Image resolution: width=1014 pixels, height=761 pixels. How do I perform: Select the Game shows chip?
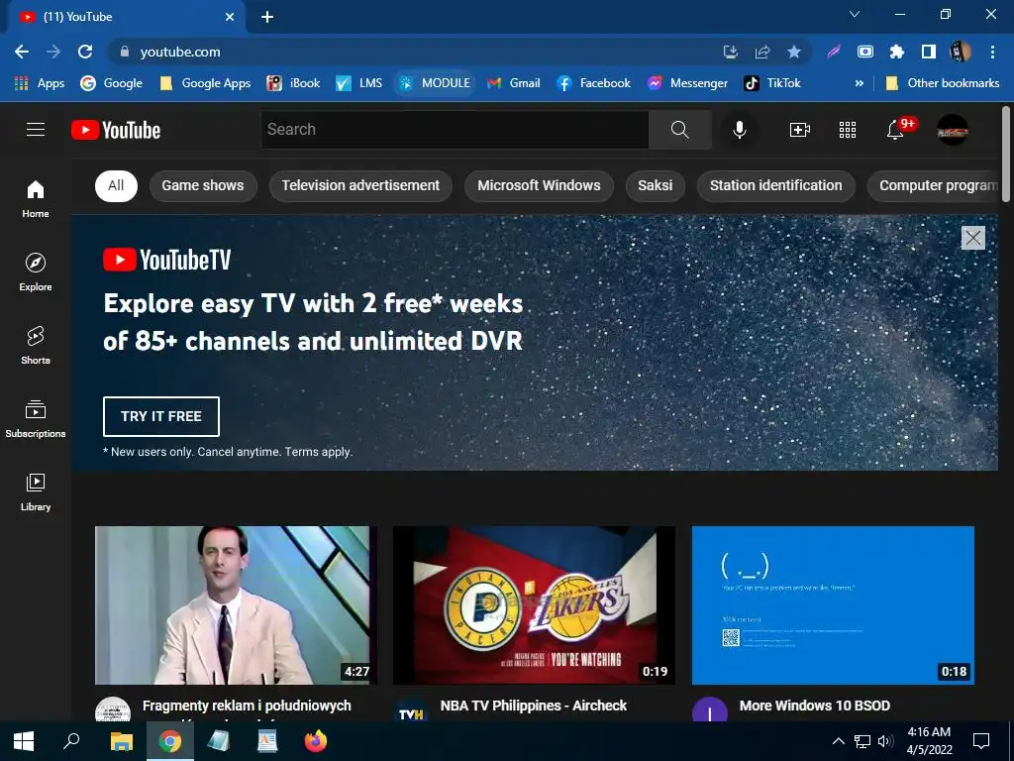(202, 185)
